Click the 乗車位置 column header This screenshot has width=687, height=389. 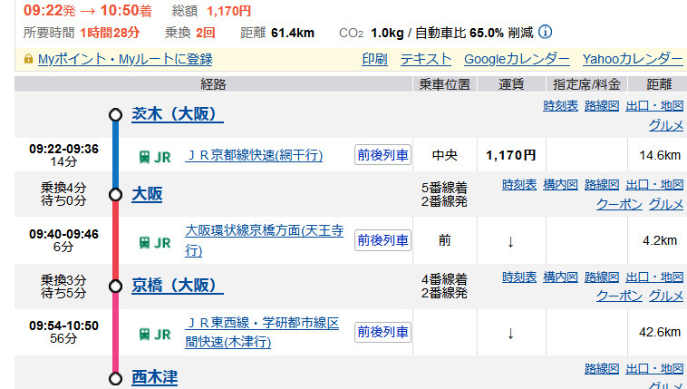[x=445, y=84]
